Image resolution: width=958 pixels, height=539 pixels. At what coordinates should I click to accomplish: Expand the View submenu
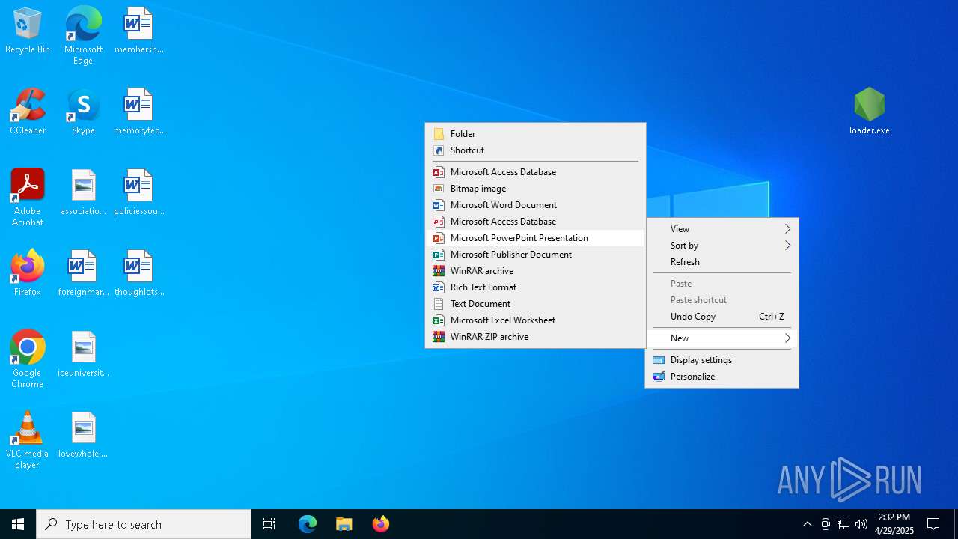coord(722,229)
